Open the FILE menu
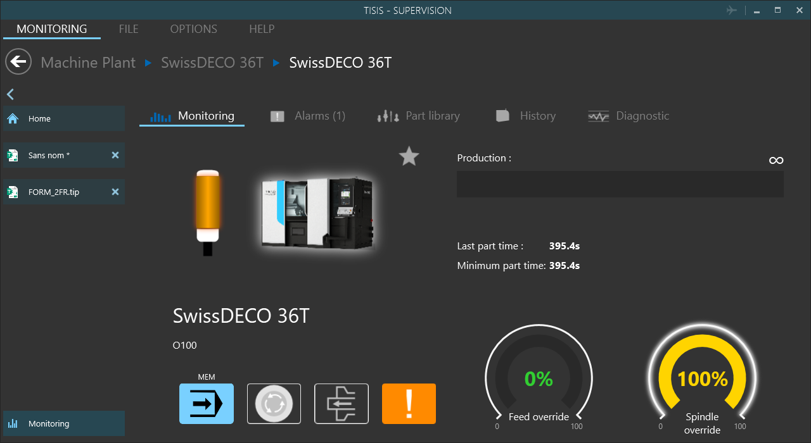This screenshot has width=811, height=443. pyautogui.click(x=129, y=29)
